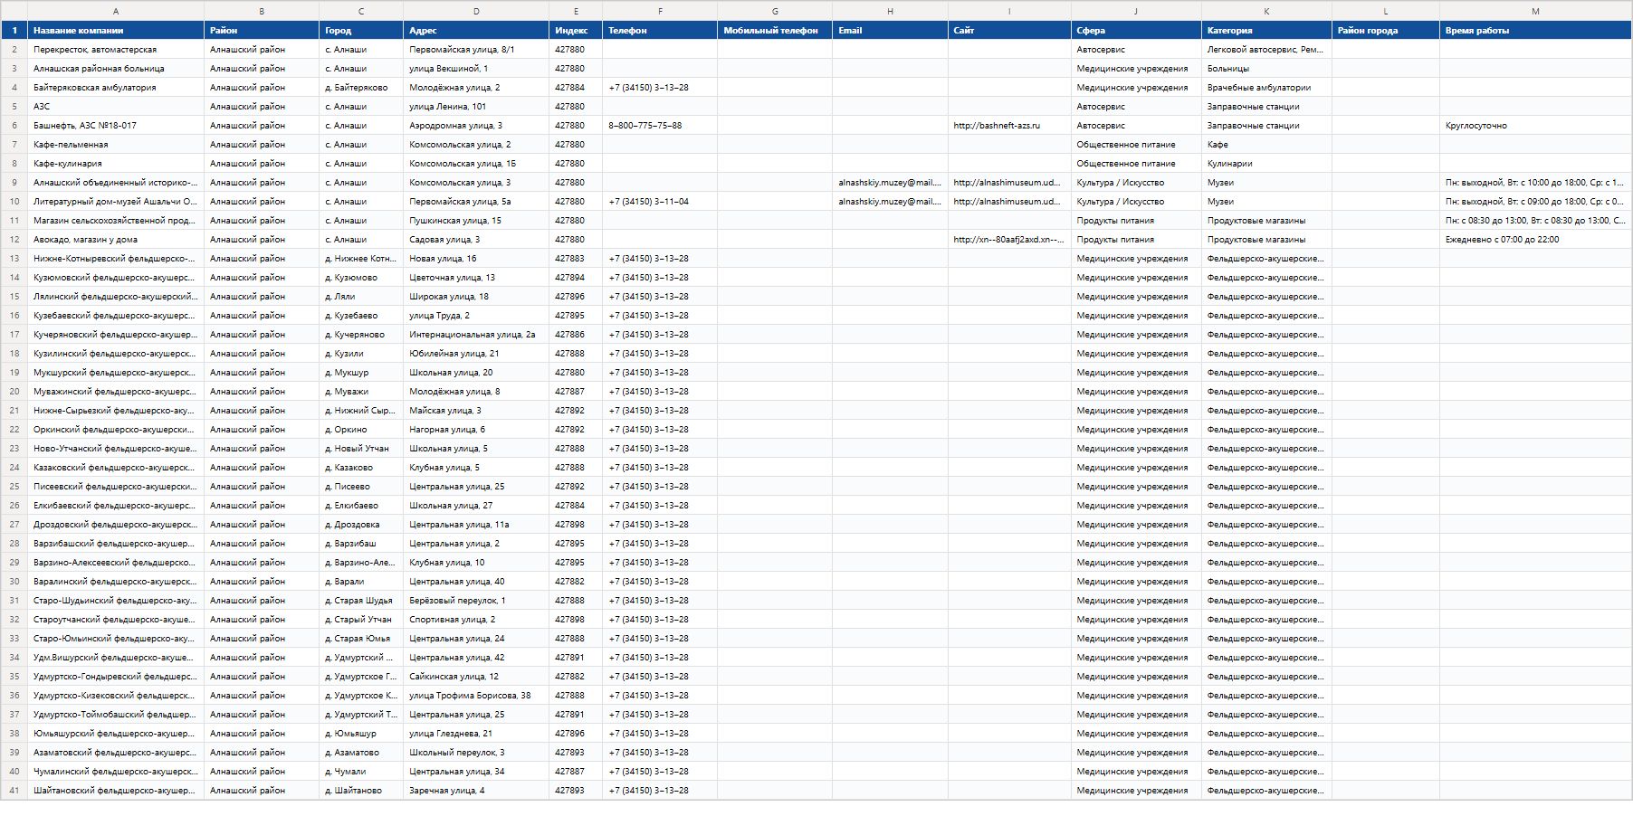Select address 'улица Трофима Борисова, 38'

(x=476, y=696)
